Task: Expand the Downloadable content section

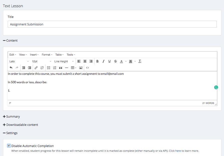Action: click(20, 125)
